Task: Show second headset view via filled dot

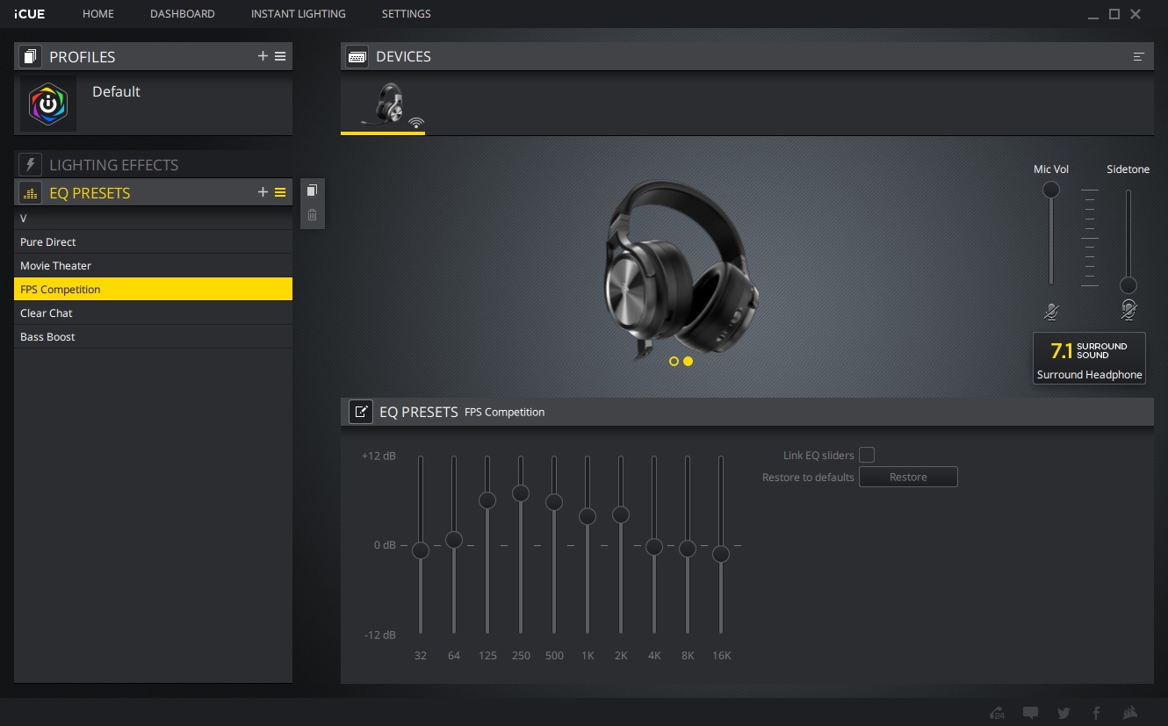Action: [688, 361]
